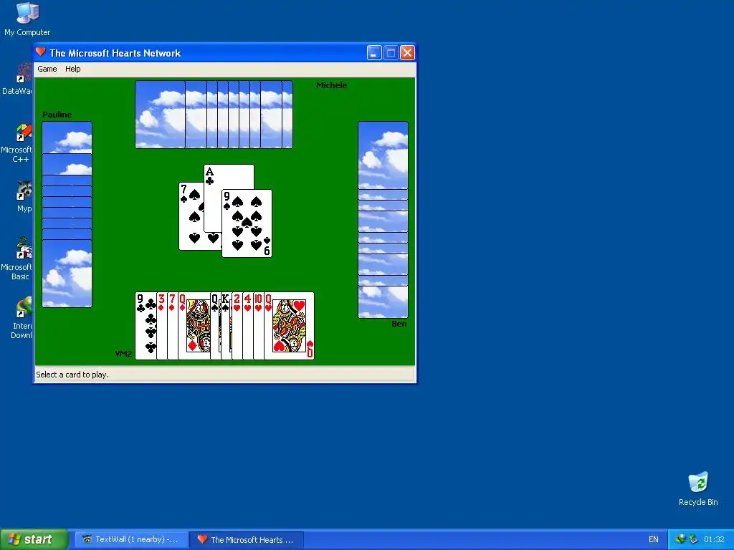Play the king of spades card

[226, 326]
